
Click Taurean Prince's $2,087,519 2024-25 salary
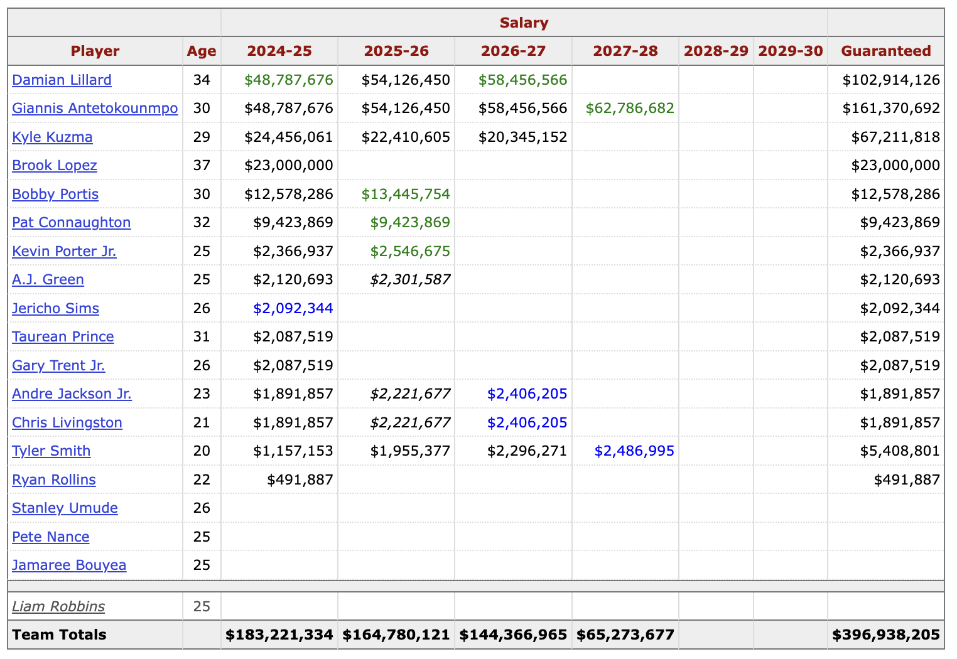(x=293, y=336)
